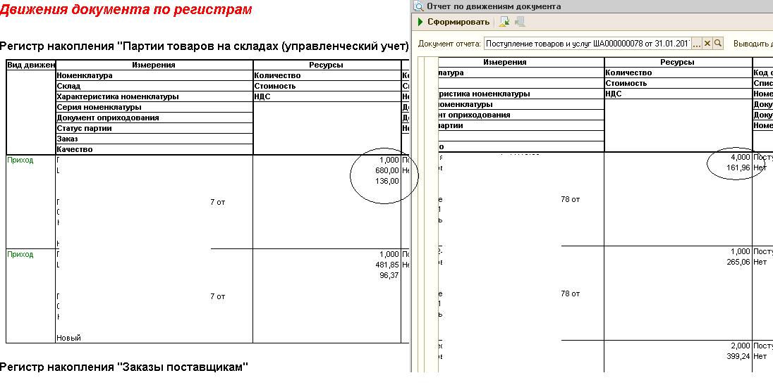Click the 4,000 quantity value

pyautogui.click(x=741, y=157)
